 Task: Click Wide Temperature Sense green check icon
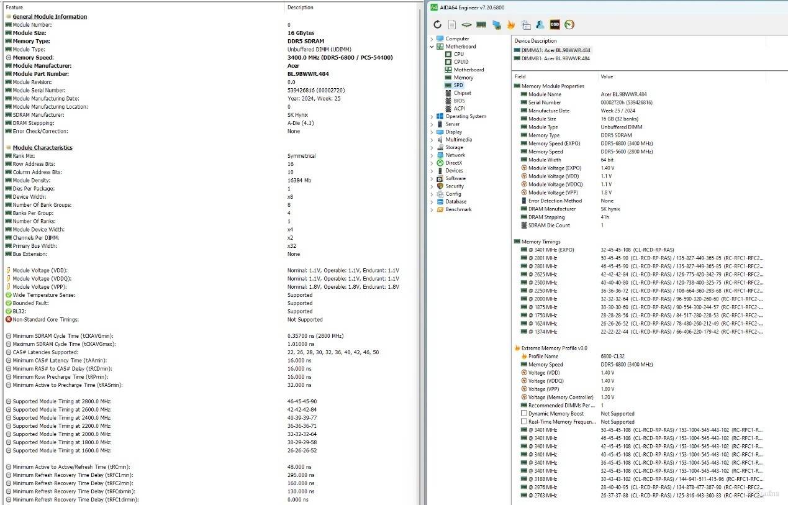click(x=9, y=295)
